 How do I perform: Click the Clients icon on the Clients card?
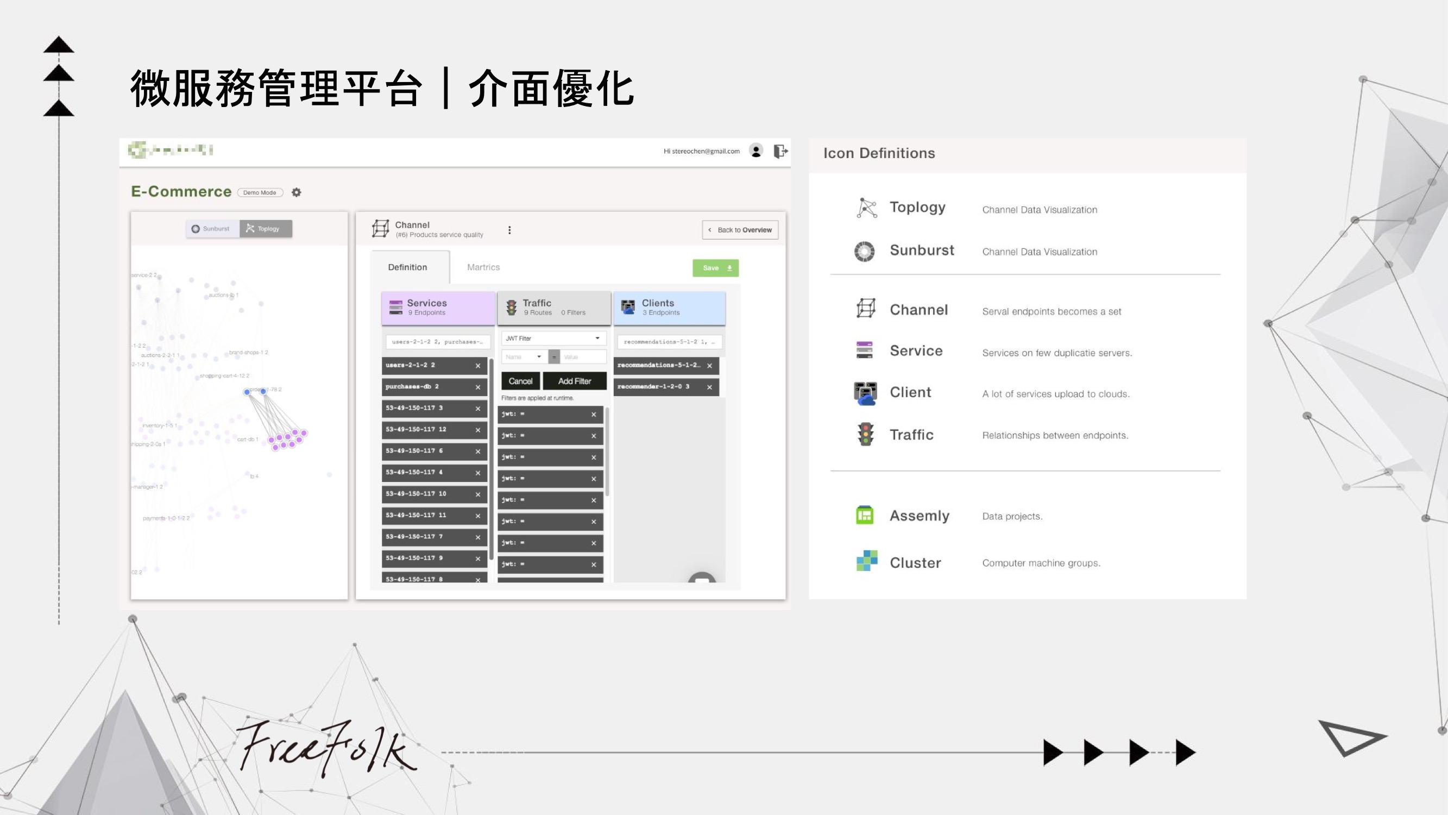[x=629, y=307]
